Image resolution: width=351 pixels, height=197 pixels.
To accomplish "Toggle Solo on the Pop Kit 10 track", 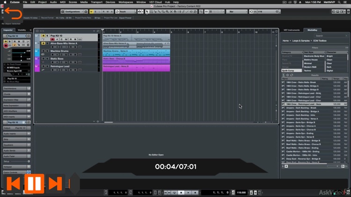I will coord(47,36).
